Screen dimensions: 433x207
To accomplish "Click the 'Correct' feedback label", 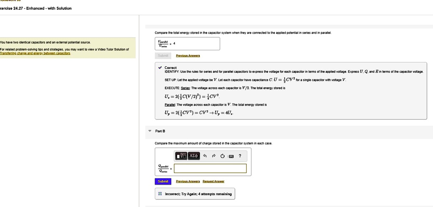I will click(170, 68).
